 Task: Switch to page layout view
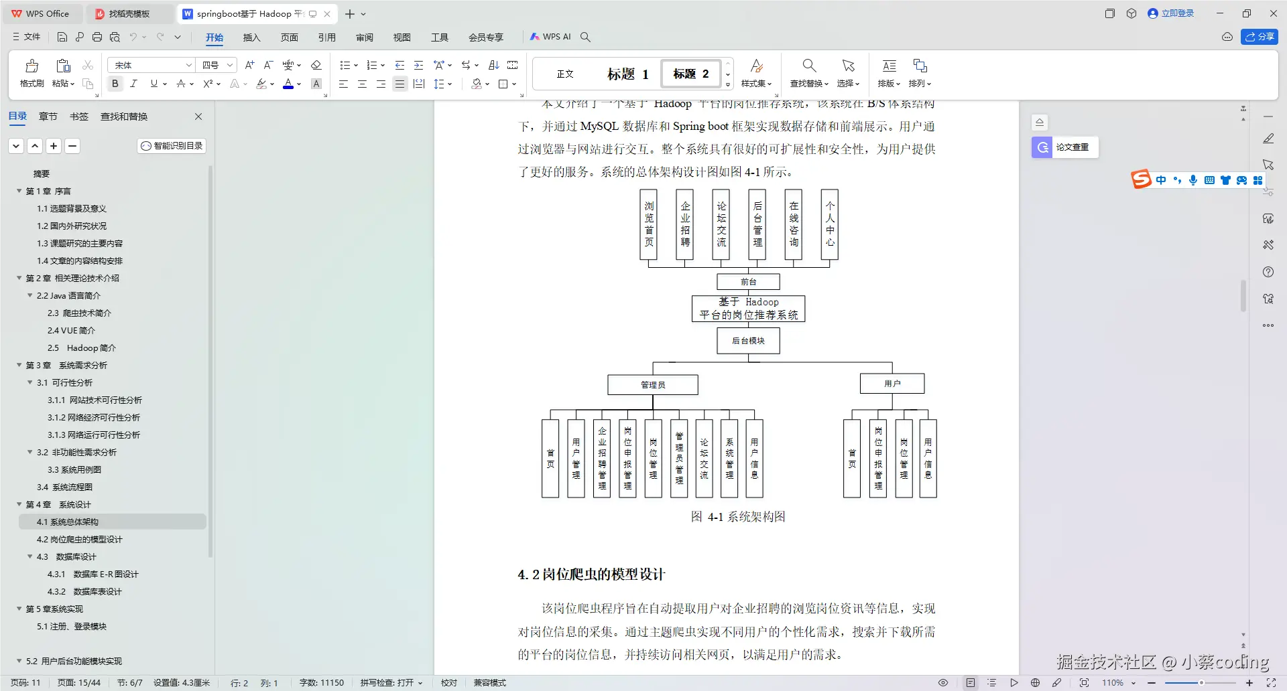point(971,683)
